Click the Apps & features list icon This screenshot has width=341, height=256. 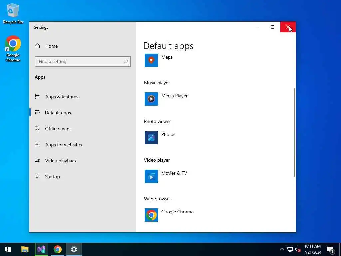point(37,96)
